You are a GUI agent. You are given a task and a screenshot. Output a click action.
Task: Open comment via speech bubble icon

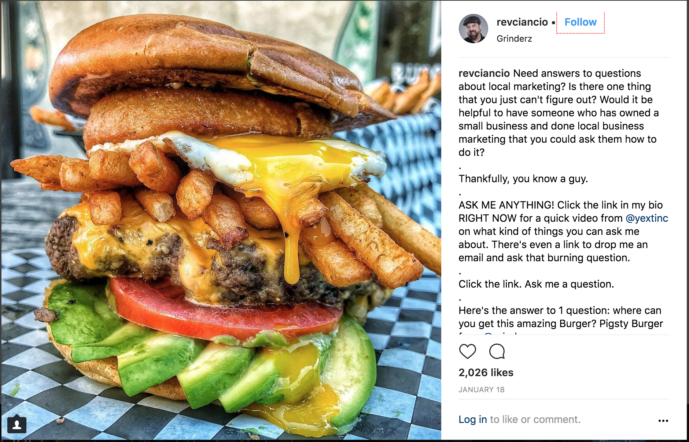(497, 351)
